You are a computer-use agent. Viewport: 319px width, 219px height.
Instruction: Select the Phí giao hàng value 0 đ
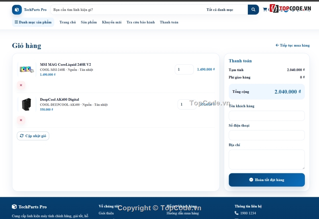coord(302,77)
